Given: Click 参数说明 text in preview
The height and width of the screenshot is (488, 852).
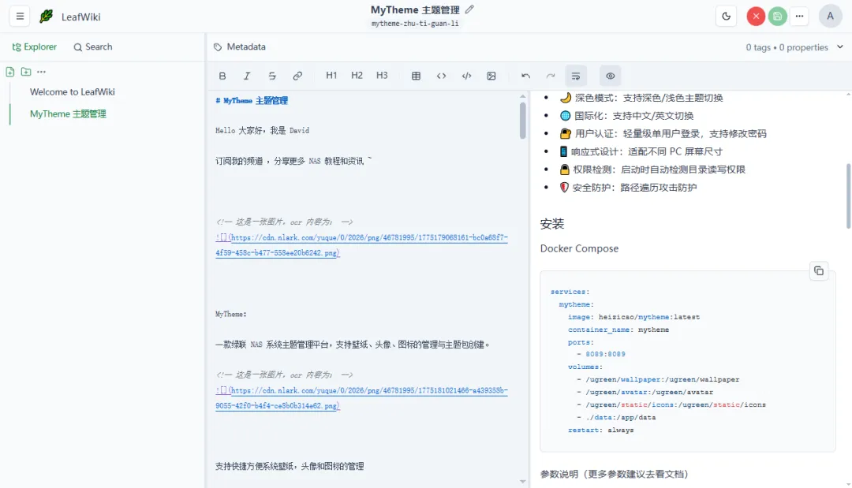Looking at the screenshot, I should click(x=614, y=474).
